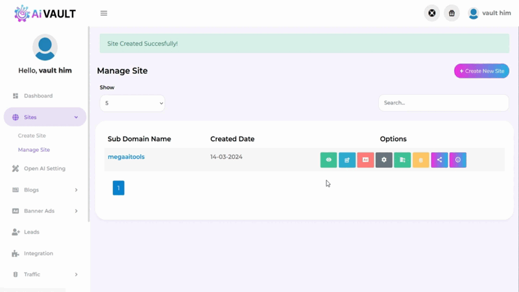519x292 pixels.
Task: Open site settings via gray gear icon
Action: pos(384,160)
